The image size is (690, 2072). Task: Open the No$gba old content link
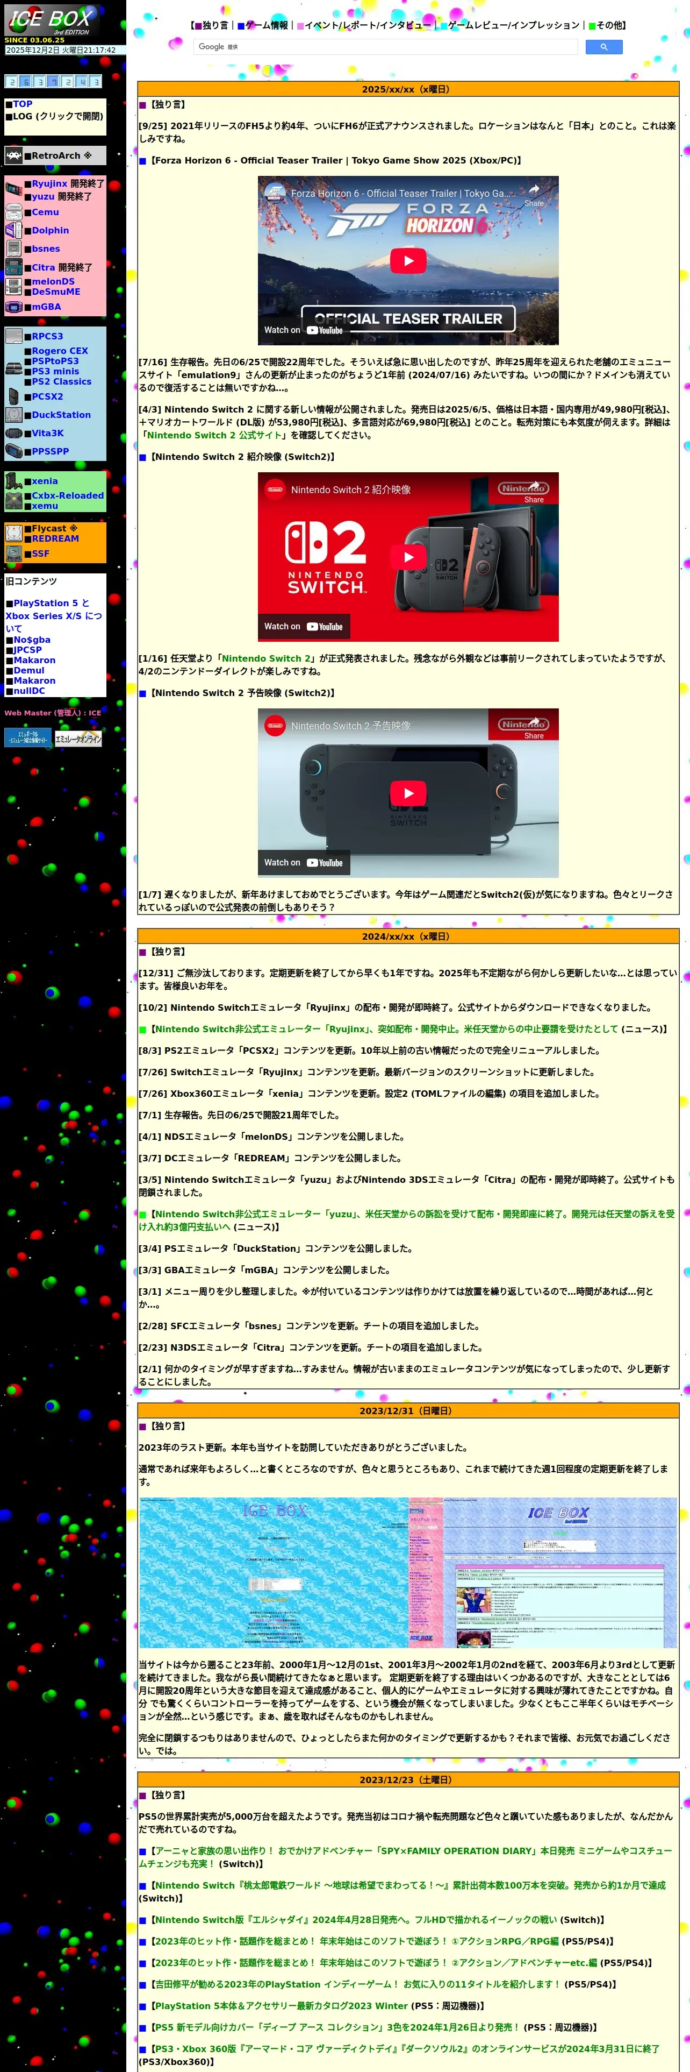coord(32,640)
